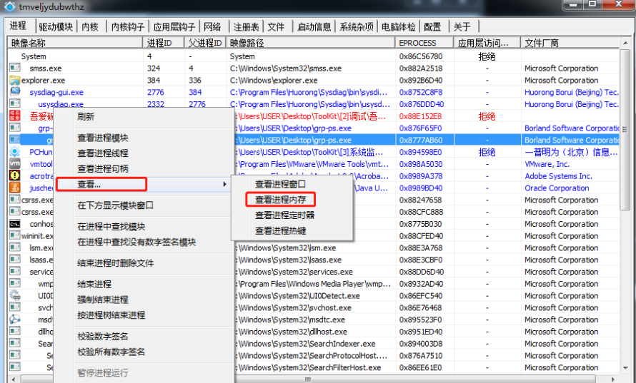Click the jusched Java orange icon
Screen dimensions: 636x383
click(14, 188)
